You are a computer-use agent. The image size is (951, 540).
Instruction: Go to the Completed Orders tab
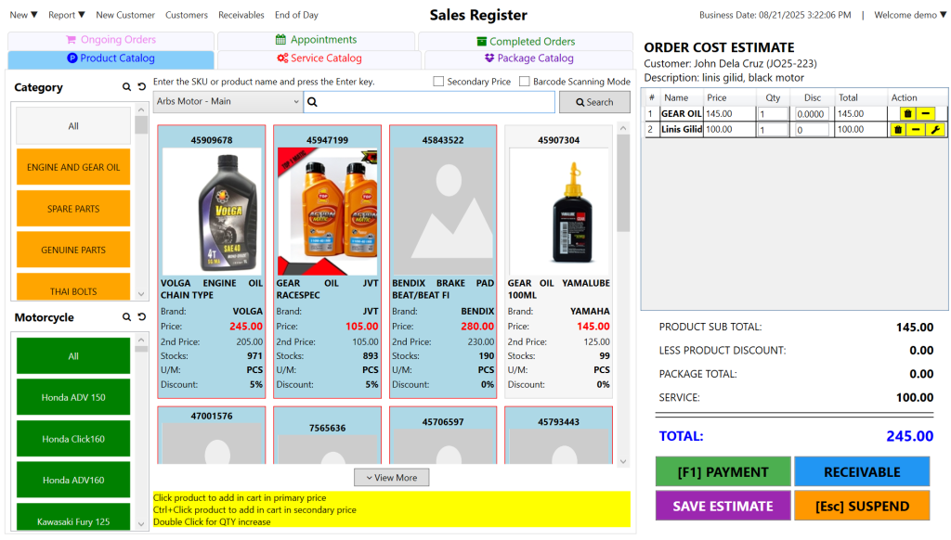[x=526, y=41]
